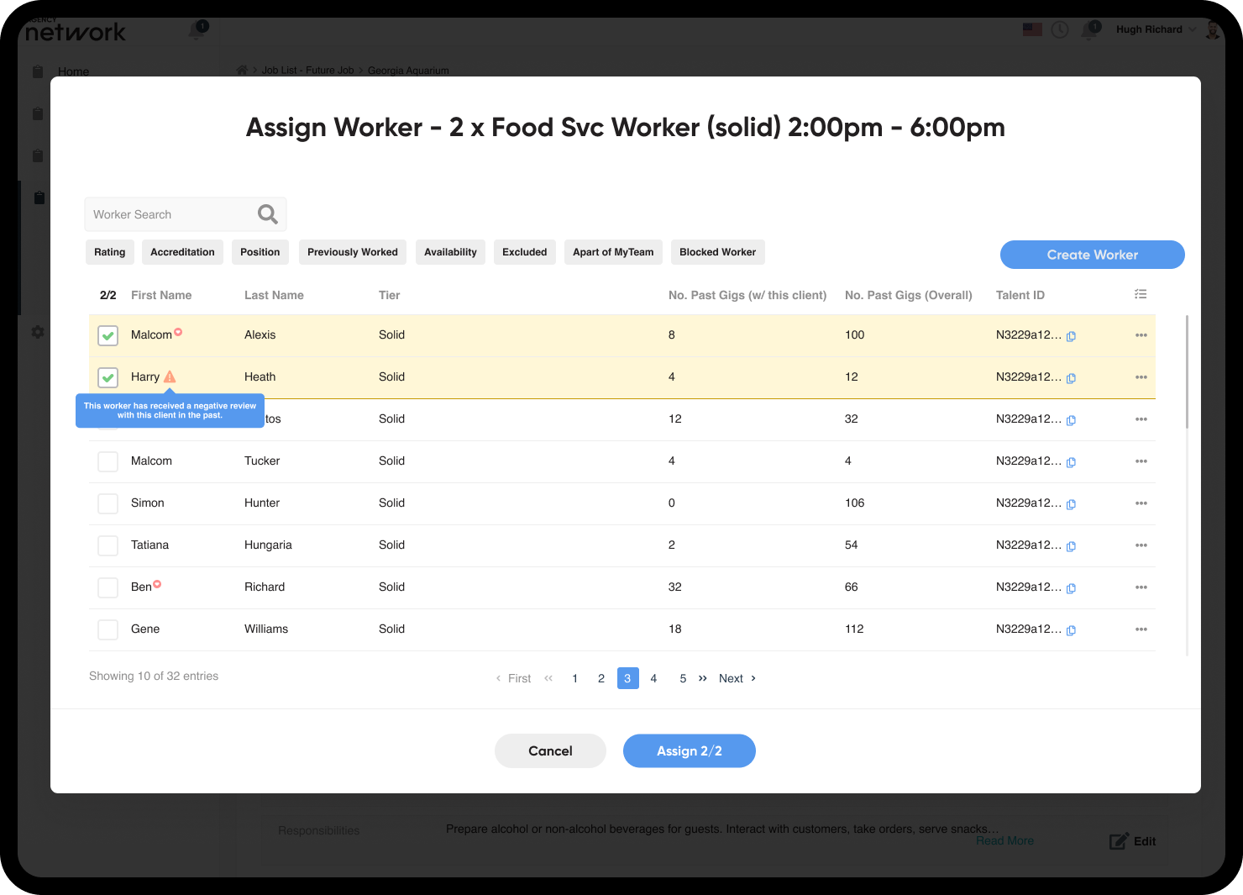The width and height of the screenshot is (1243, 895).
Task: Copy Talent ID in Harry Heath row
Action: coord(1071,378)
